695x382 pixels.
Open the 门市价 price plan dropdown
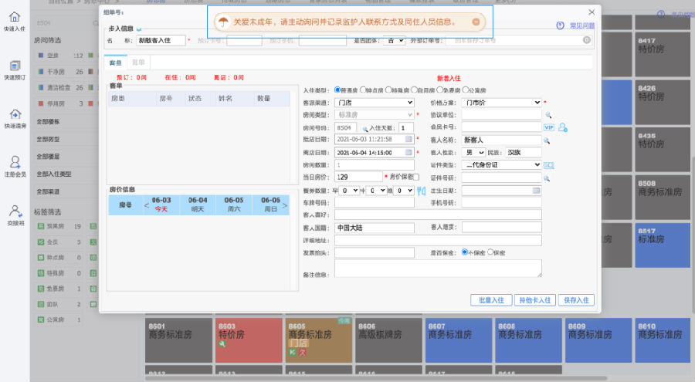(501, 103)
